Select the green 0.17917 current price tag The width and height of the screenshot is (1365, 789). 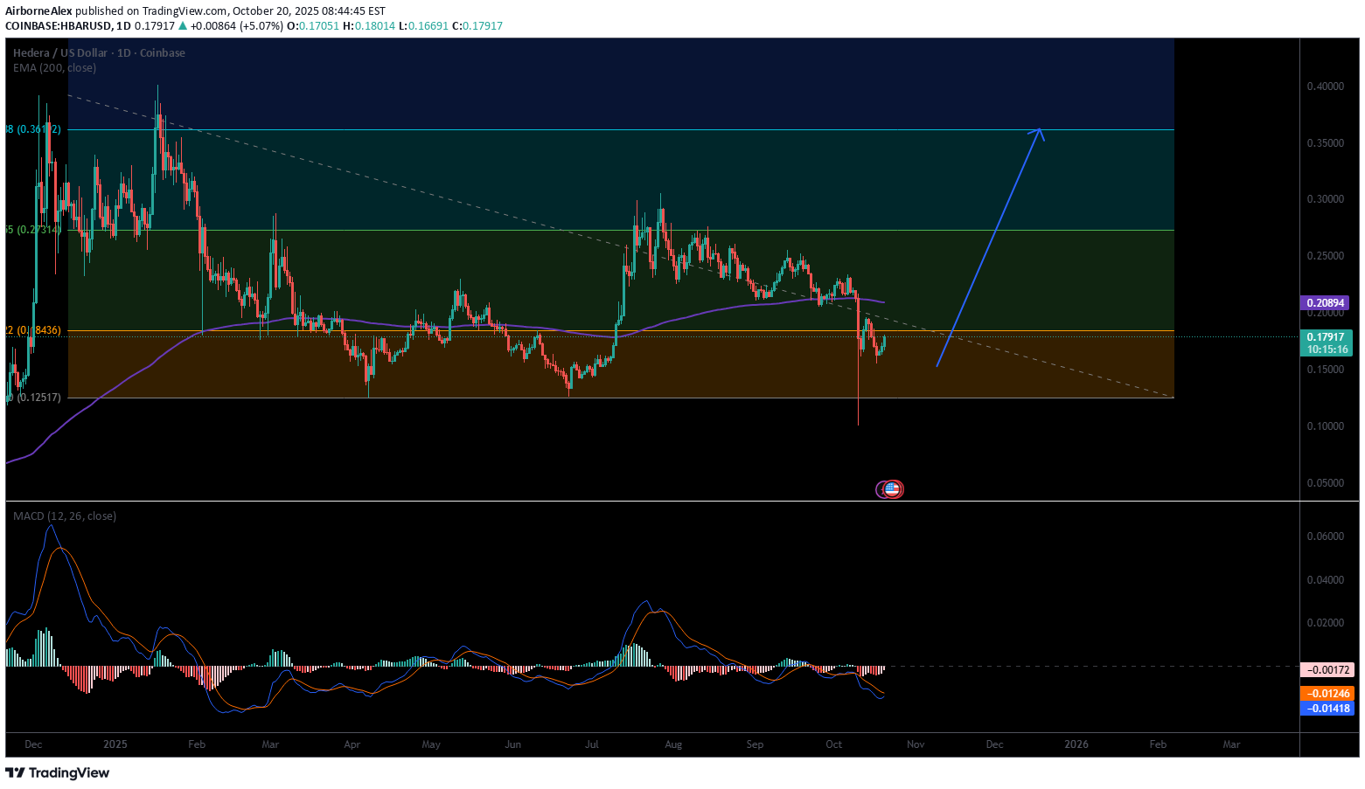(x=1327, y=337)
